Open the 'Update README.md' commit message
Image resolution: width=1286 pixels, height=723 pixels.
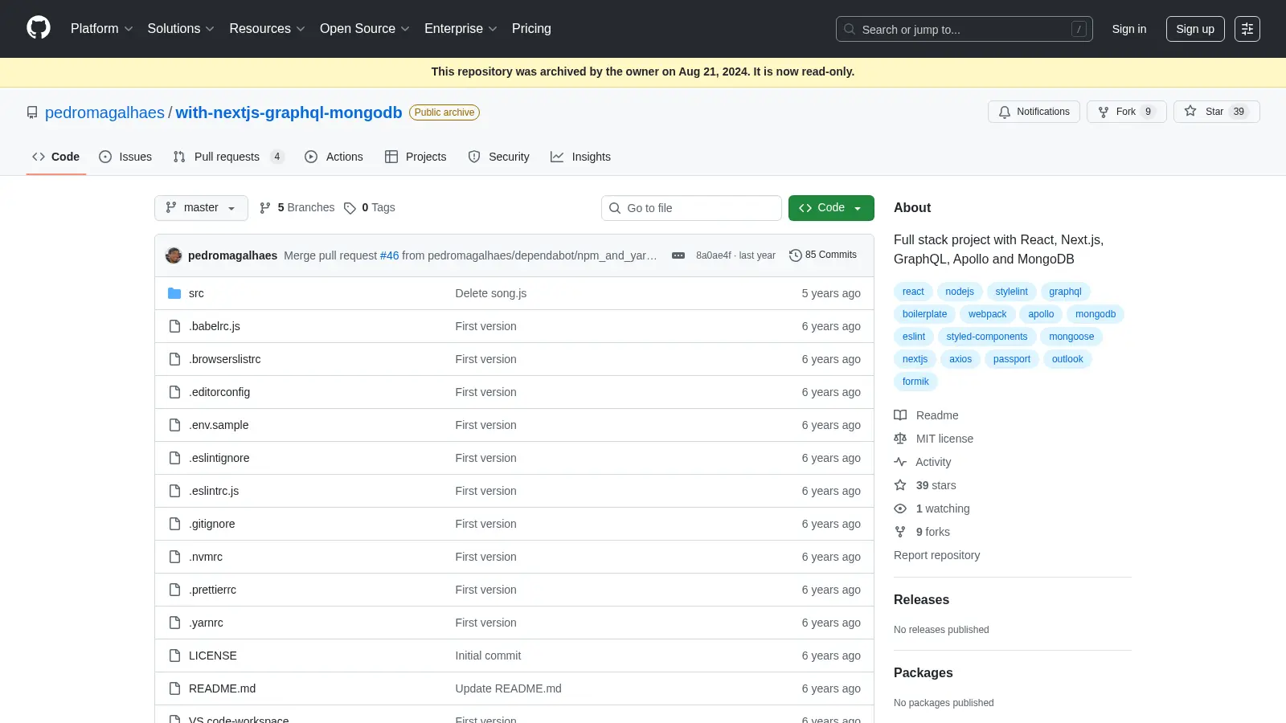tap(508, 688)
